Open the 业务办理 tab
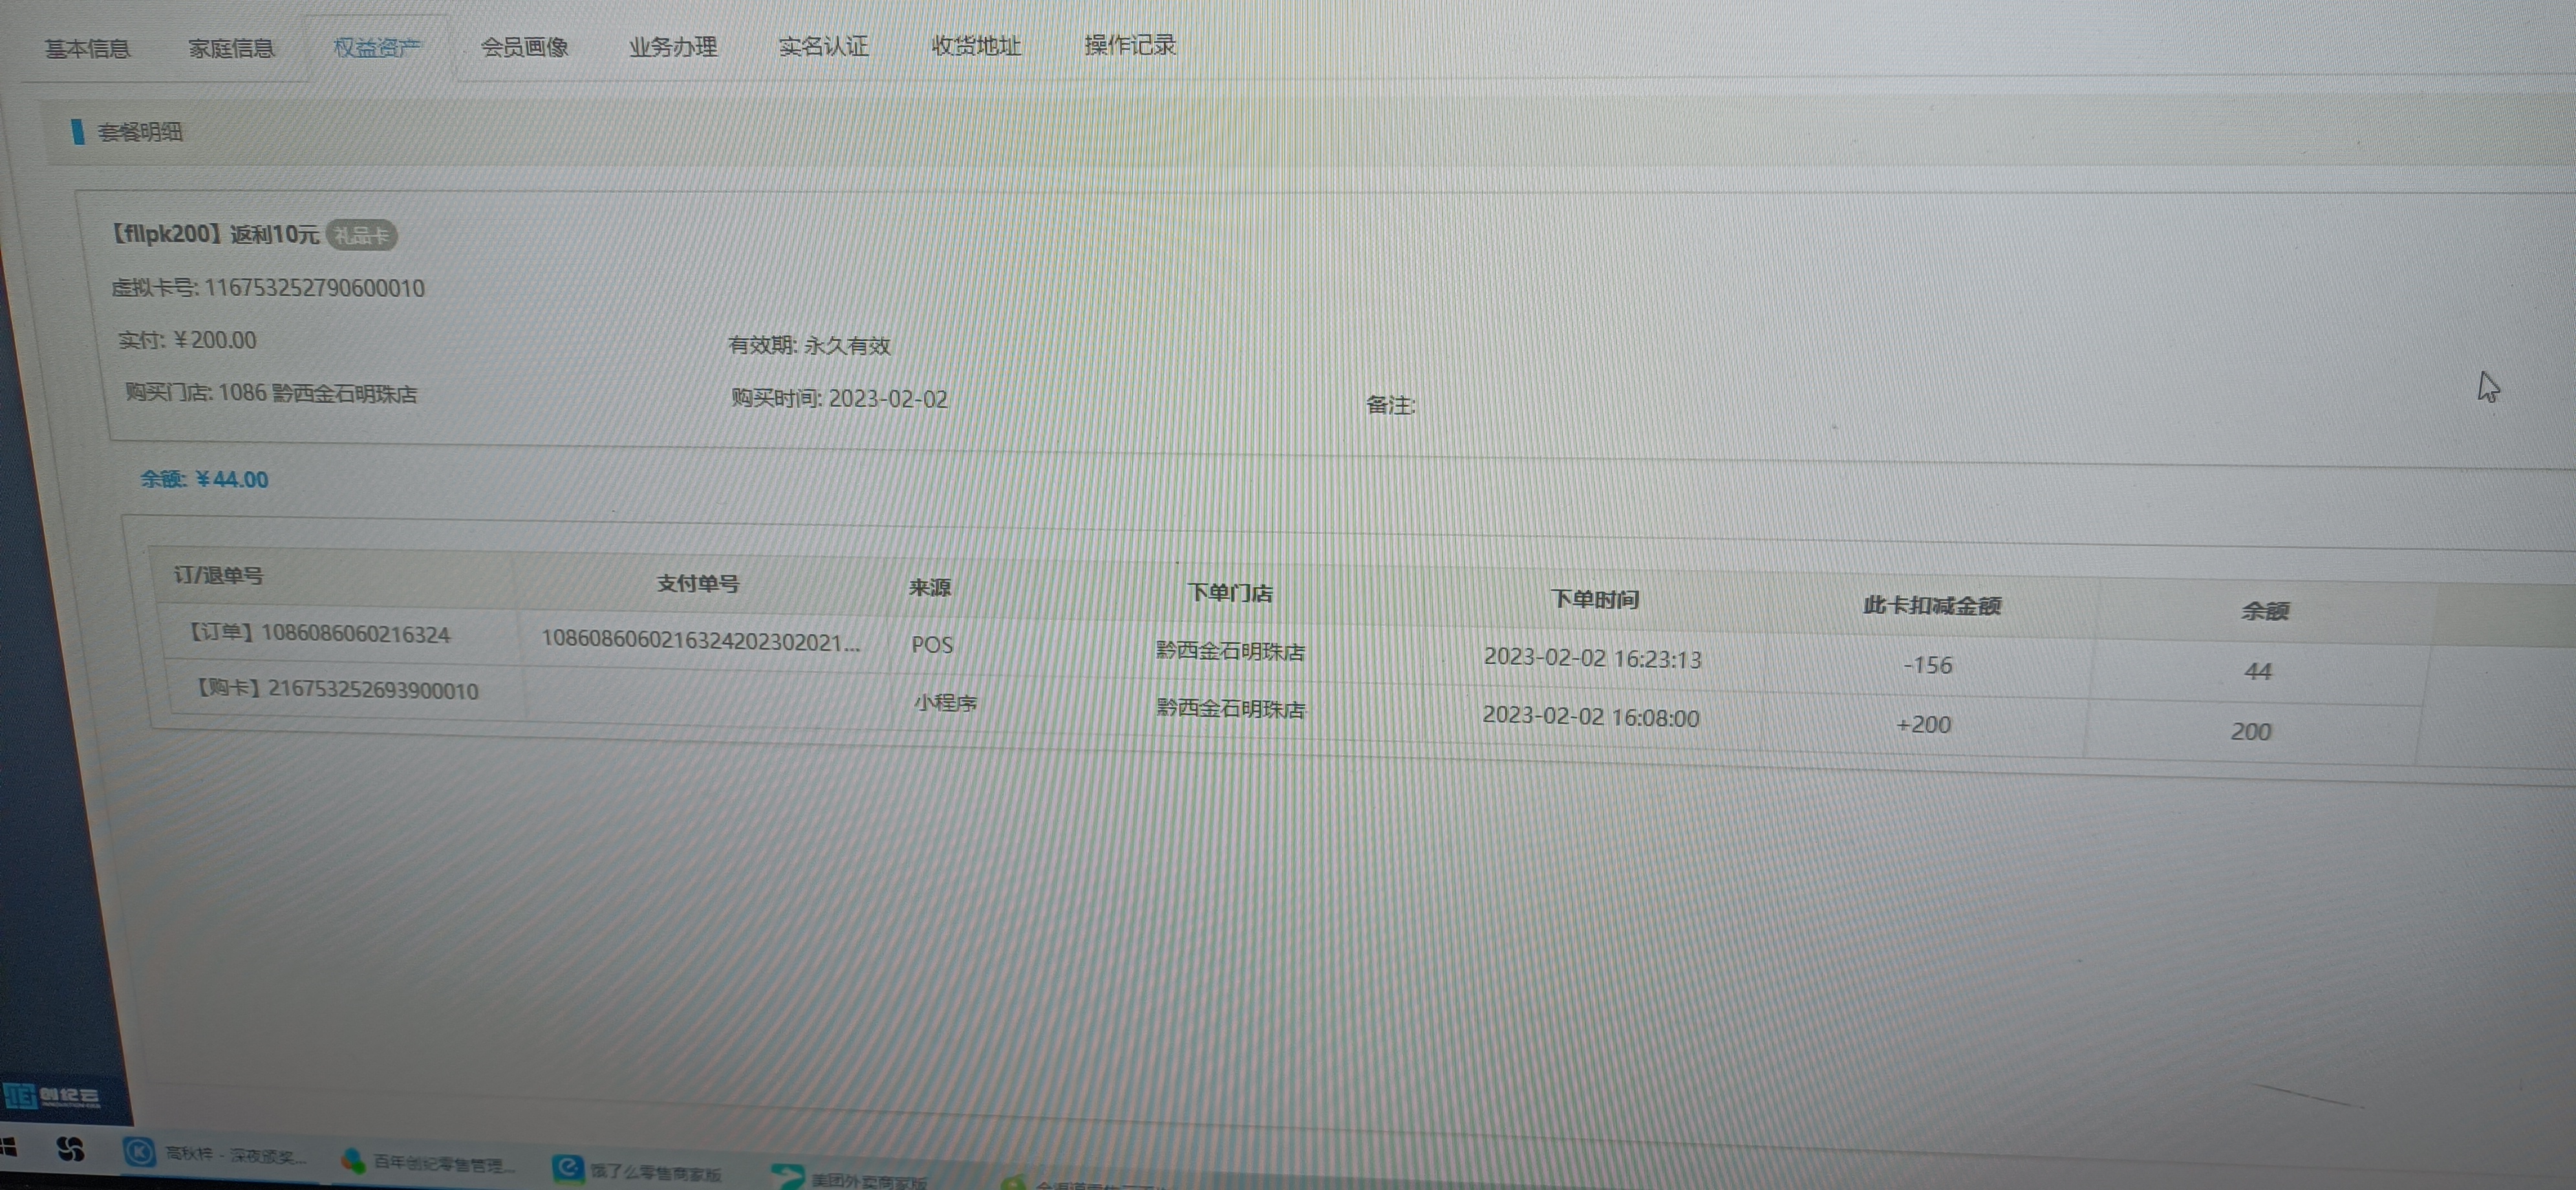 673,47
